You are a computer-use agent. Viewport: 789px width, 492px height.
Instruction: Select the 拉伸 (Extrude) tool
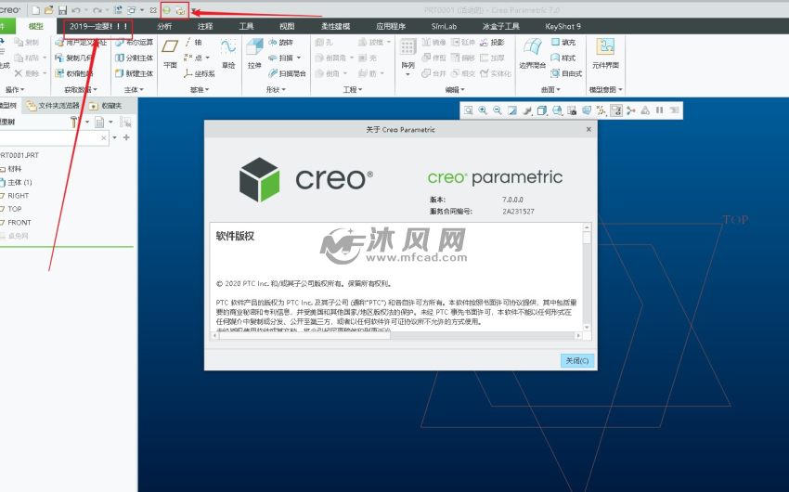click(254, 54)
